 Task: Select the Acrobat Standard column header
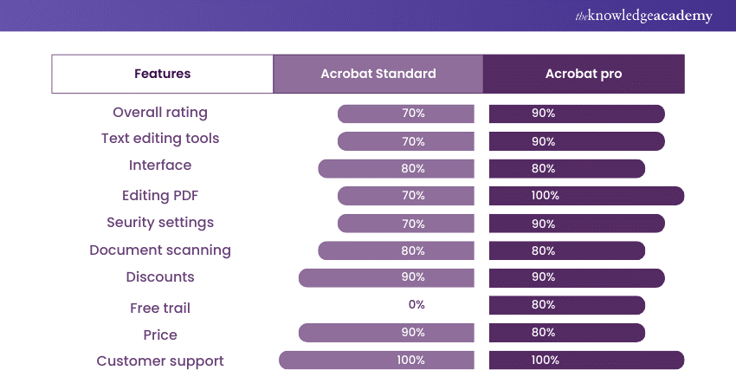pyautogui.click(x=378, y=74)
